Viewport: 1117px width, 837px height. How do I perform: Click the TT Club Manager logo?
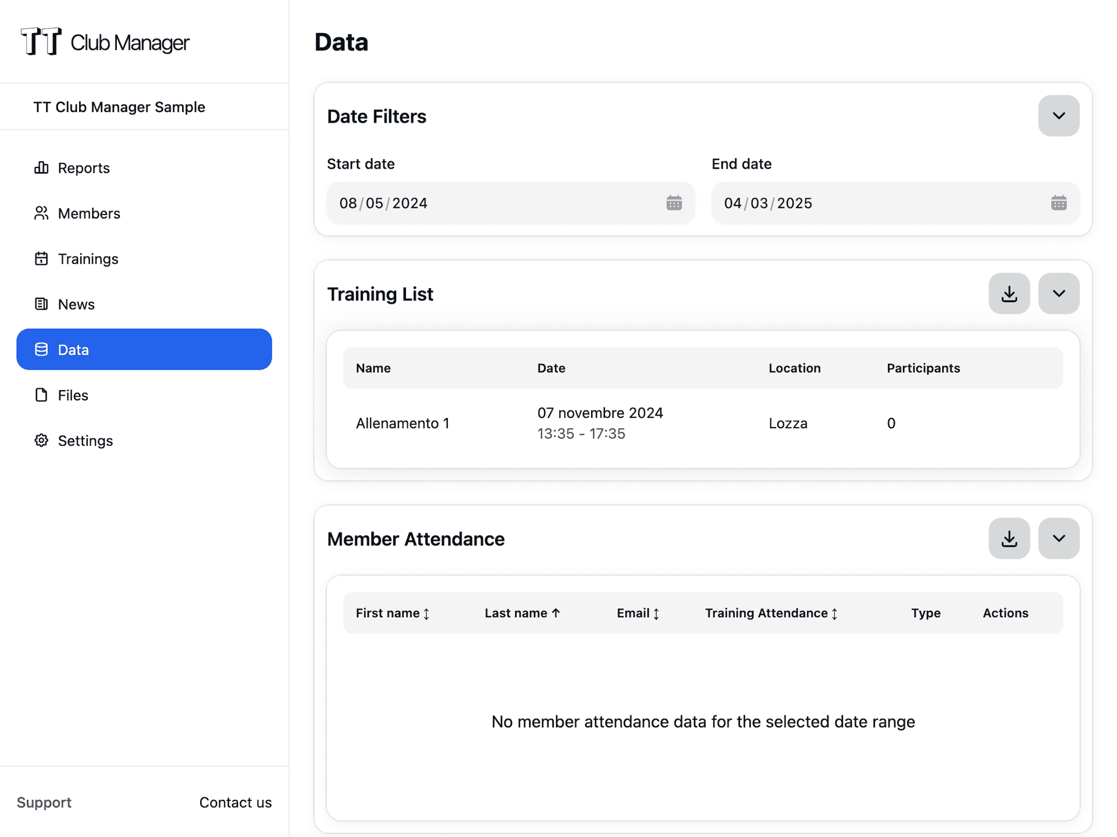[105, 42]
